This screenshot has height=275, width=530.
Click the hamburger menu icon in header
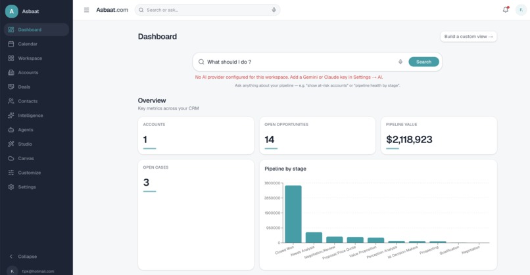(x=87, y=10)
